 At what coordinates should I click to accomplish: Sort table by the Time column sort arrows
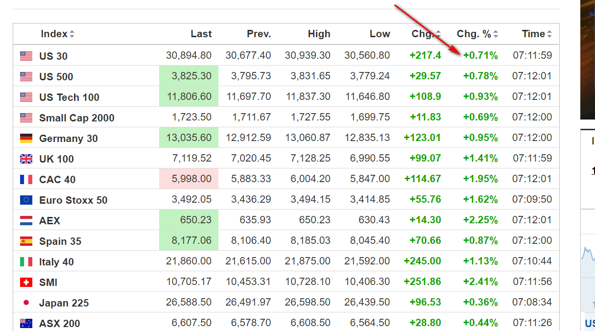point(549,34)
